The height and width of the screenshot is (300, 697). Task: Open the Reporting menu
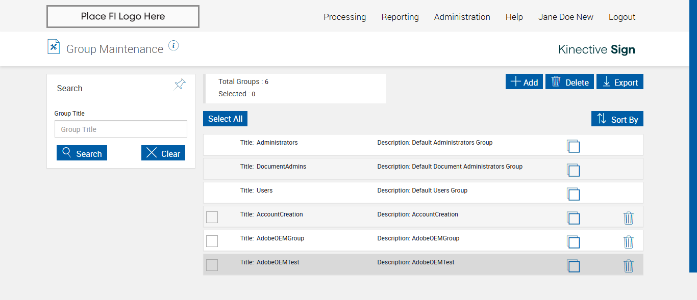400,17
